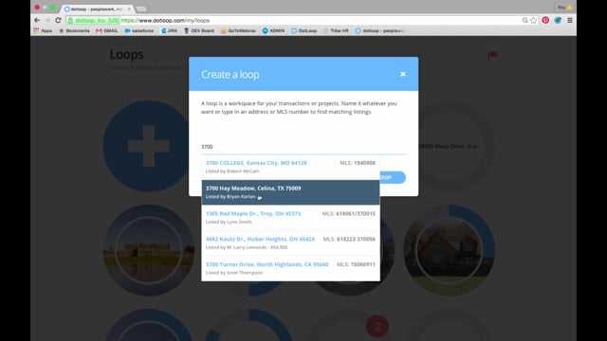Bookmark this page with the star
The image size is (607, 341).
click(x=534, y=20)
